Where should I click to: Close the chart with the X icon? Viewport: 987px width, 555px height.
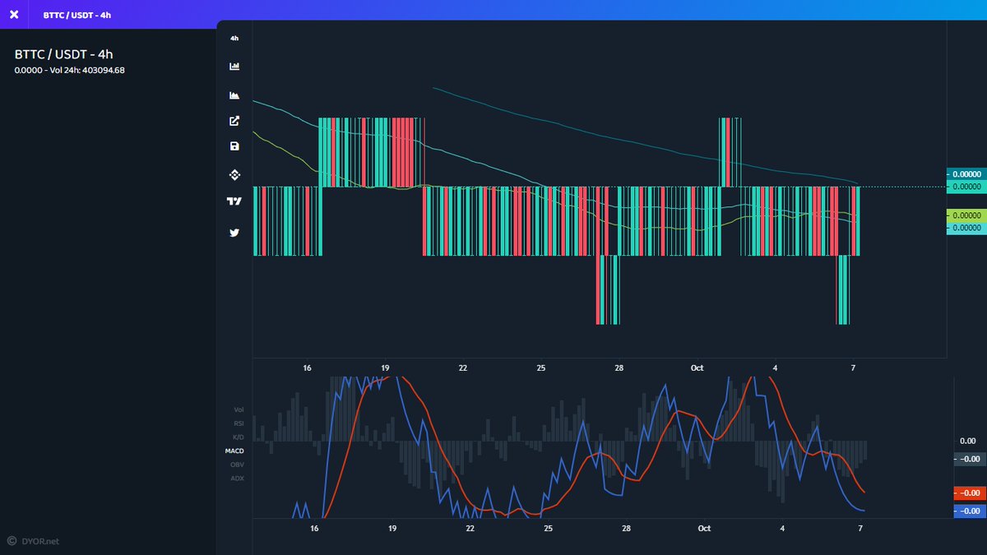(x=14, y=15)
